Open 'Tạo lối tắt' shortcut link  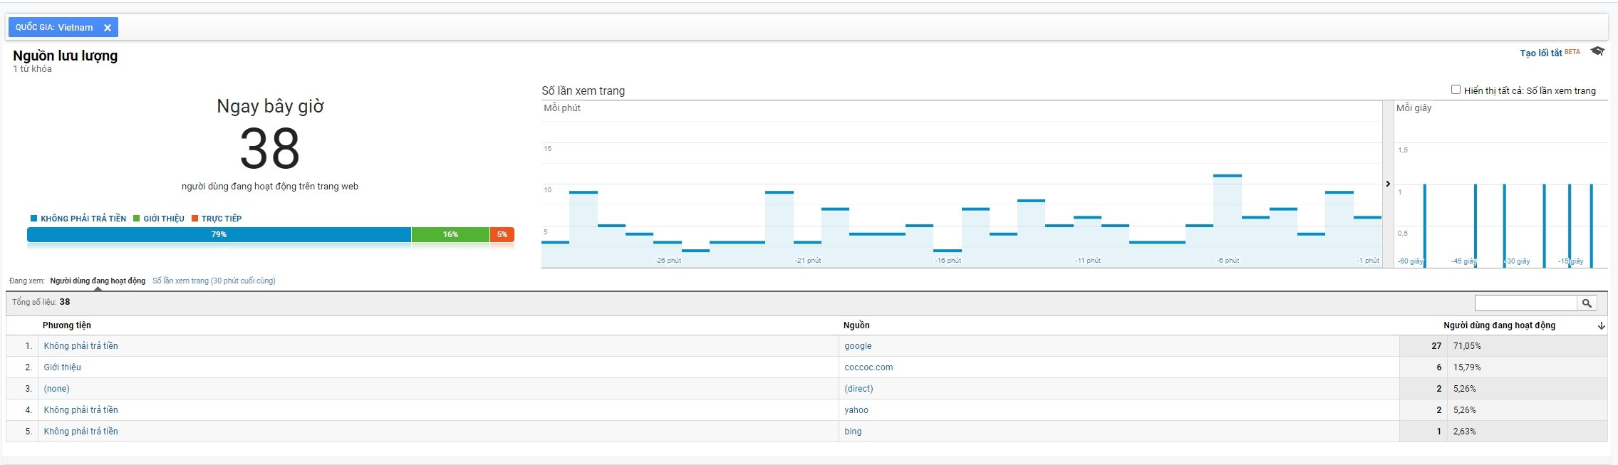coord(1540,53)
